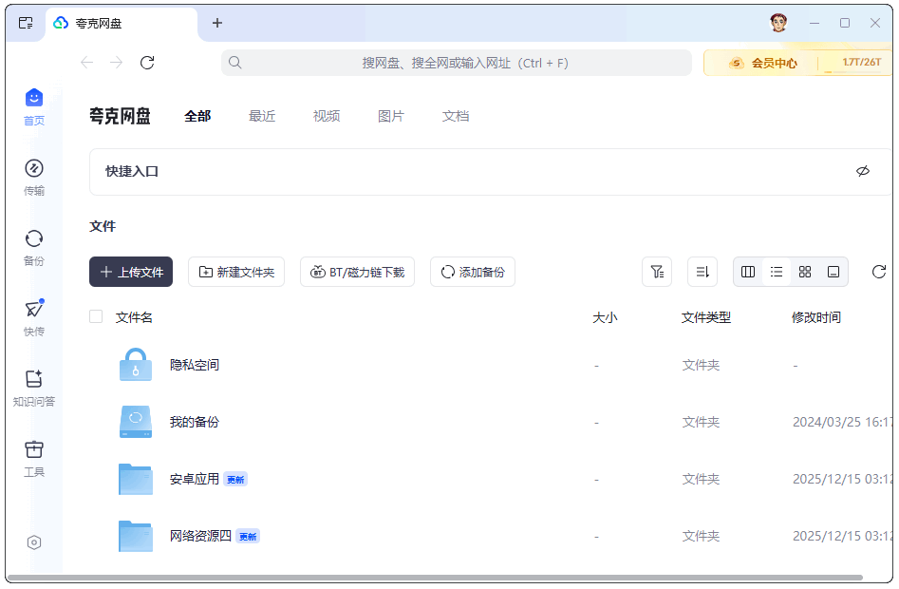This screenshot has width=899, height=589.
Task: Reload page with browser refresh arrow
Action: tap(147, 63)
